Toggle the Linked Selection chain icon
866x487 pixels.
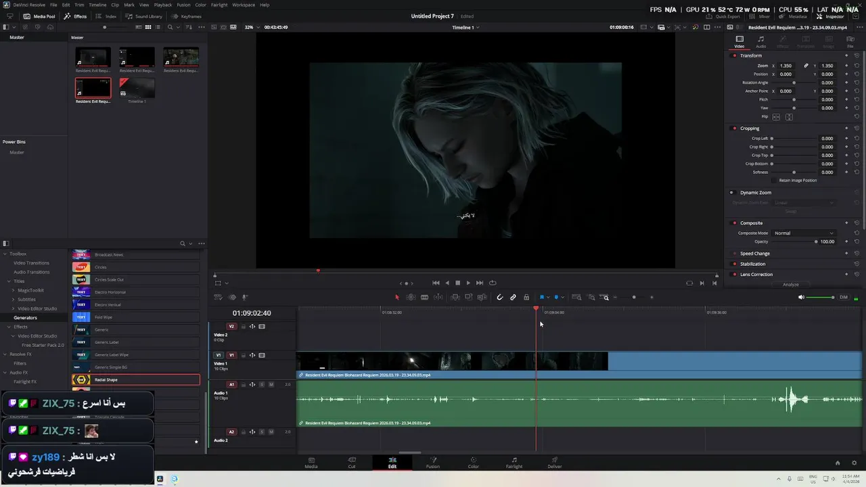pyautogui.click(x=513, y=297)
